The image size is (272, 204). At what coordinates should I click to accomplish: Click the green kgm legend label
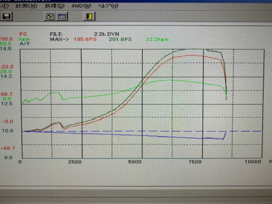[x=24, y=39]
